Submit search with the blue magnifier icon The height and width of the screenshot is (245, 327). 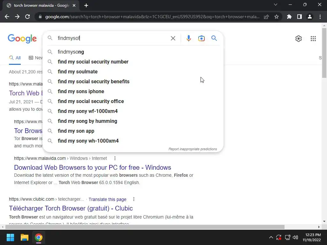coord(214,38)
